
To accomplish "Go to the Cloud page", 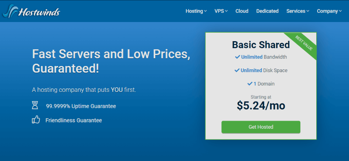I will point(242,11).
